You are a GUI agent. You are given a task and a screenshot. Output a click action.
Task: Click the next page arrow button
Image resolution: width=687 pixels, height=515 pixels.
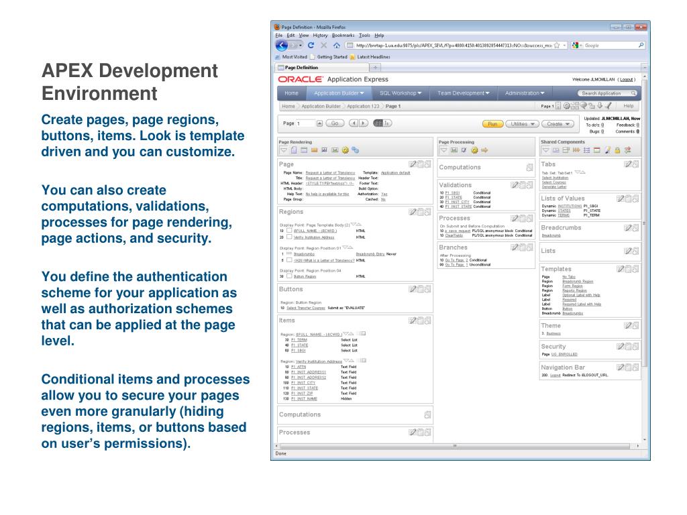tap(364, 123)
